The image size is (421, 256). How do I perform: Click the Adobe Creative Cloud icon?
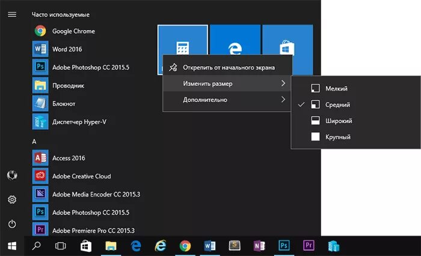click(40, 175)
